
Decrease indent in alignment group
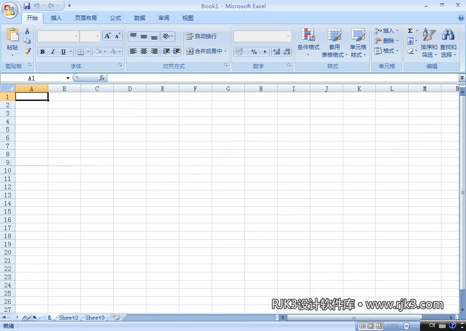coord(166,51)
